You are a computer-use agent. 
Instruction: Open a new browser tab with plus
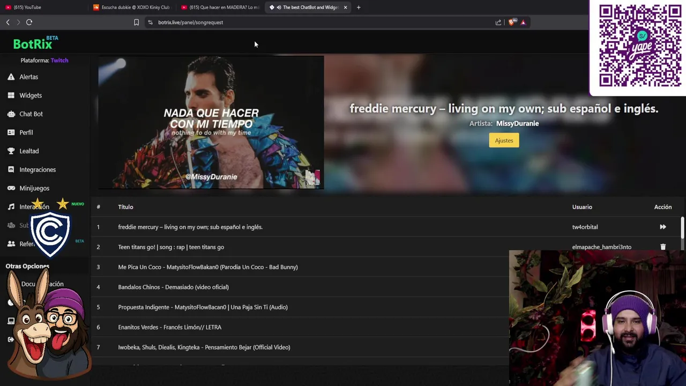coord(359,8)
